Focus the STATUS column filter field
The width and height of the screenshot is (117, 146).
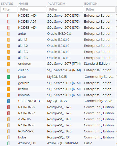coord(9,9)
